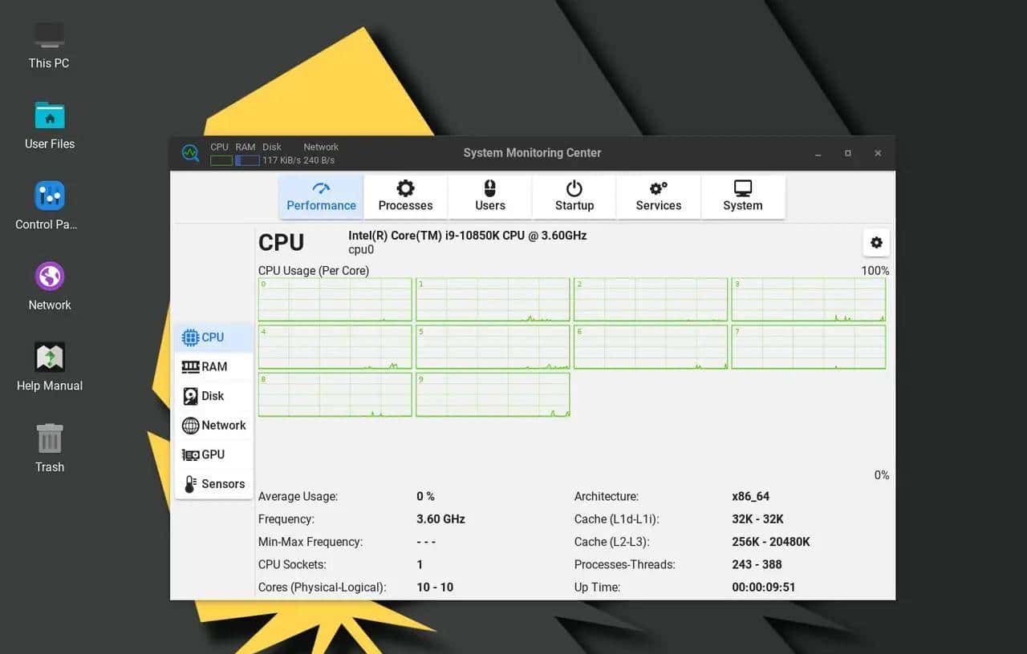Click the core 0 usage graph
The image size is (1027, 654).
click(x=335, y=300)
